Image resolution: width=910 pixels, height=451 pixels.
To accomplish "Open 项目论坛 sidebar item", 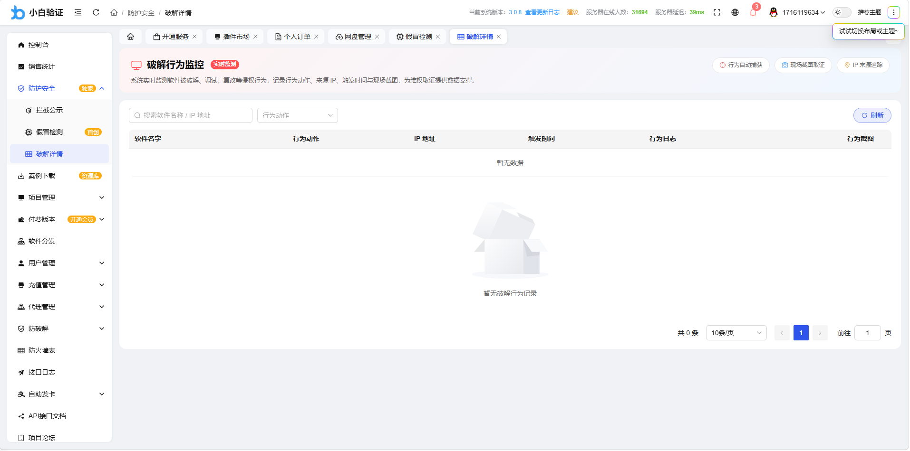I will coord(59,437).
